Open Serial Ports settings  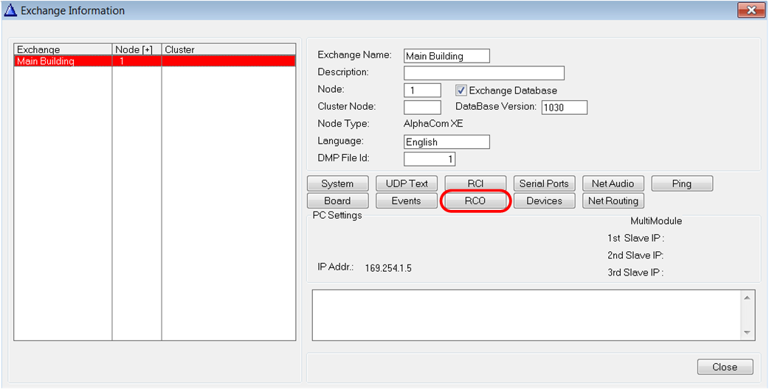544,183
